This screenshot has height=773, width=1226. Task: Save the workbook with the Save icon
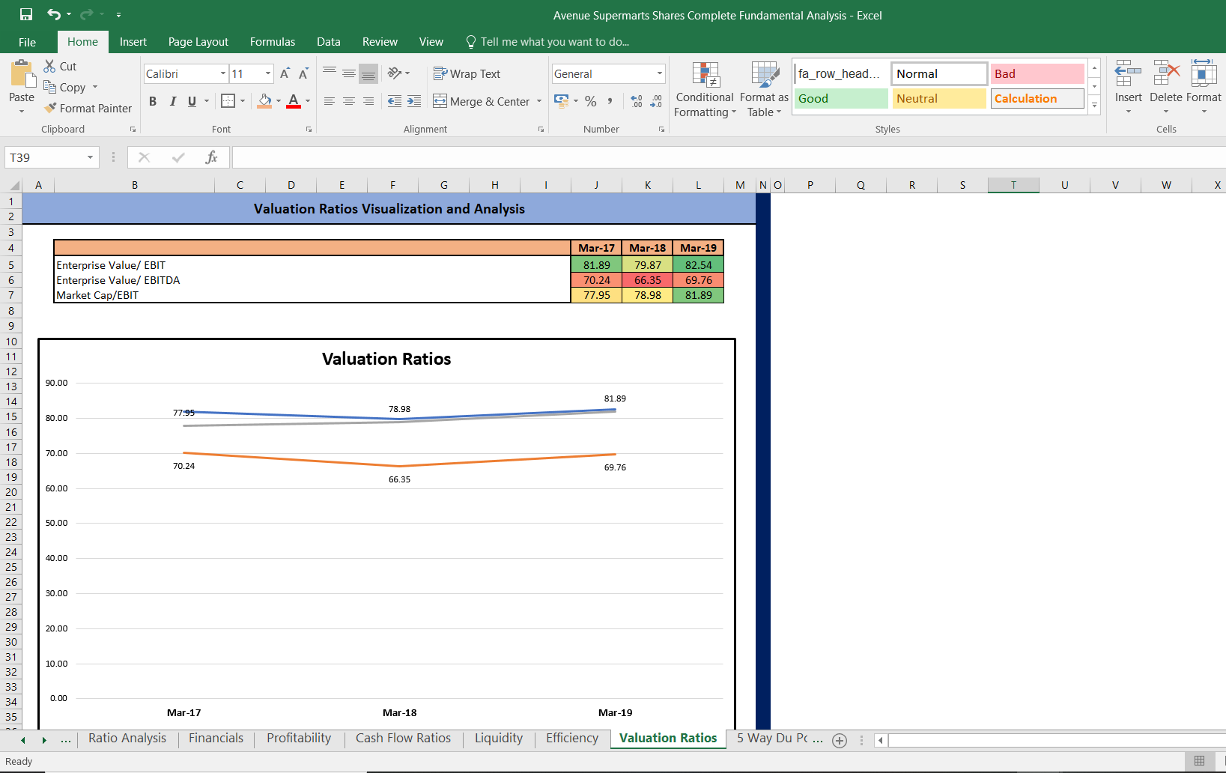[x=26, y=14]
